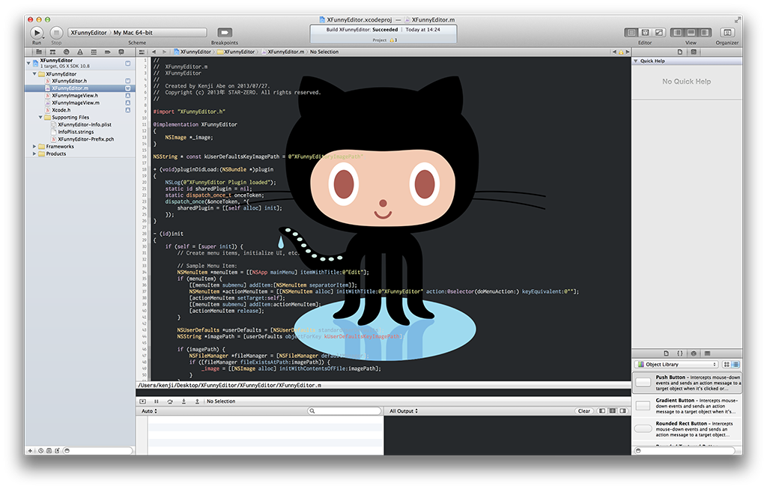Jump to the previous issue
The height and width of the screenshot is (489, 767).
tap(614, 52)
